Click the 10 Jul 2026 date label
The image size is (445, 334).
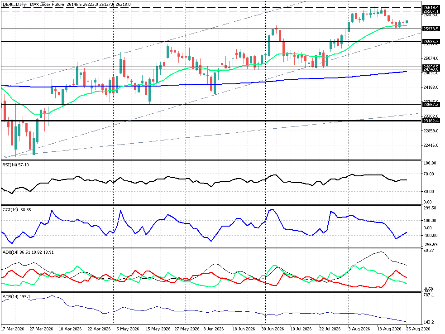point(301,329)
